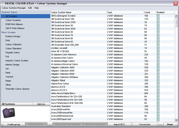Open the Colour Systems Manager menu

pos(14,8)
